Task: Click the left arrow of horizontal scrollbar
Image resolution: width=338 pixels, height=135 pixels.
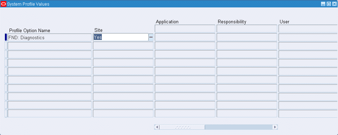Action: [157, 127]
